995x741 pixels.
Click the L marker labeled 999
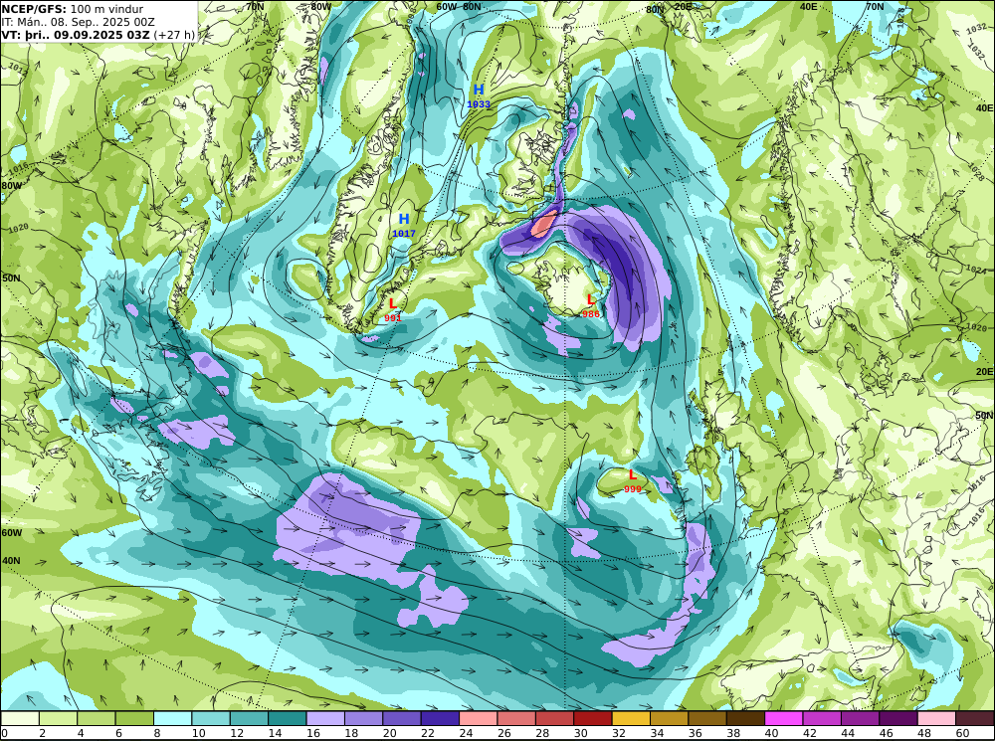click(x=632, y=474)
